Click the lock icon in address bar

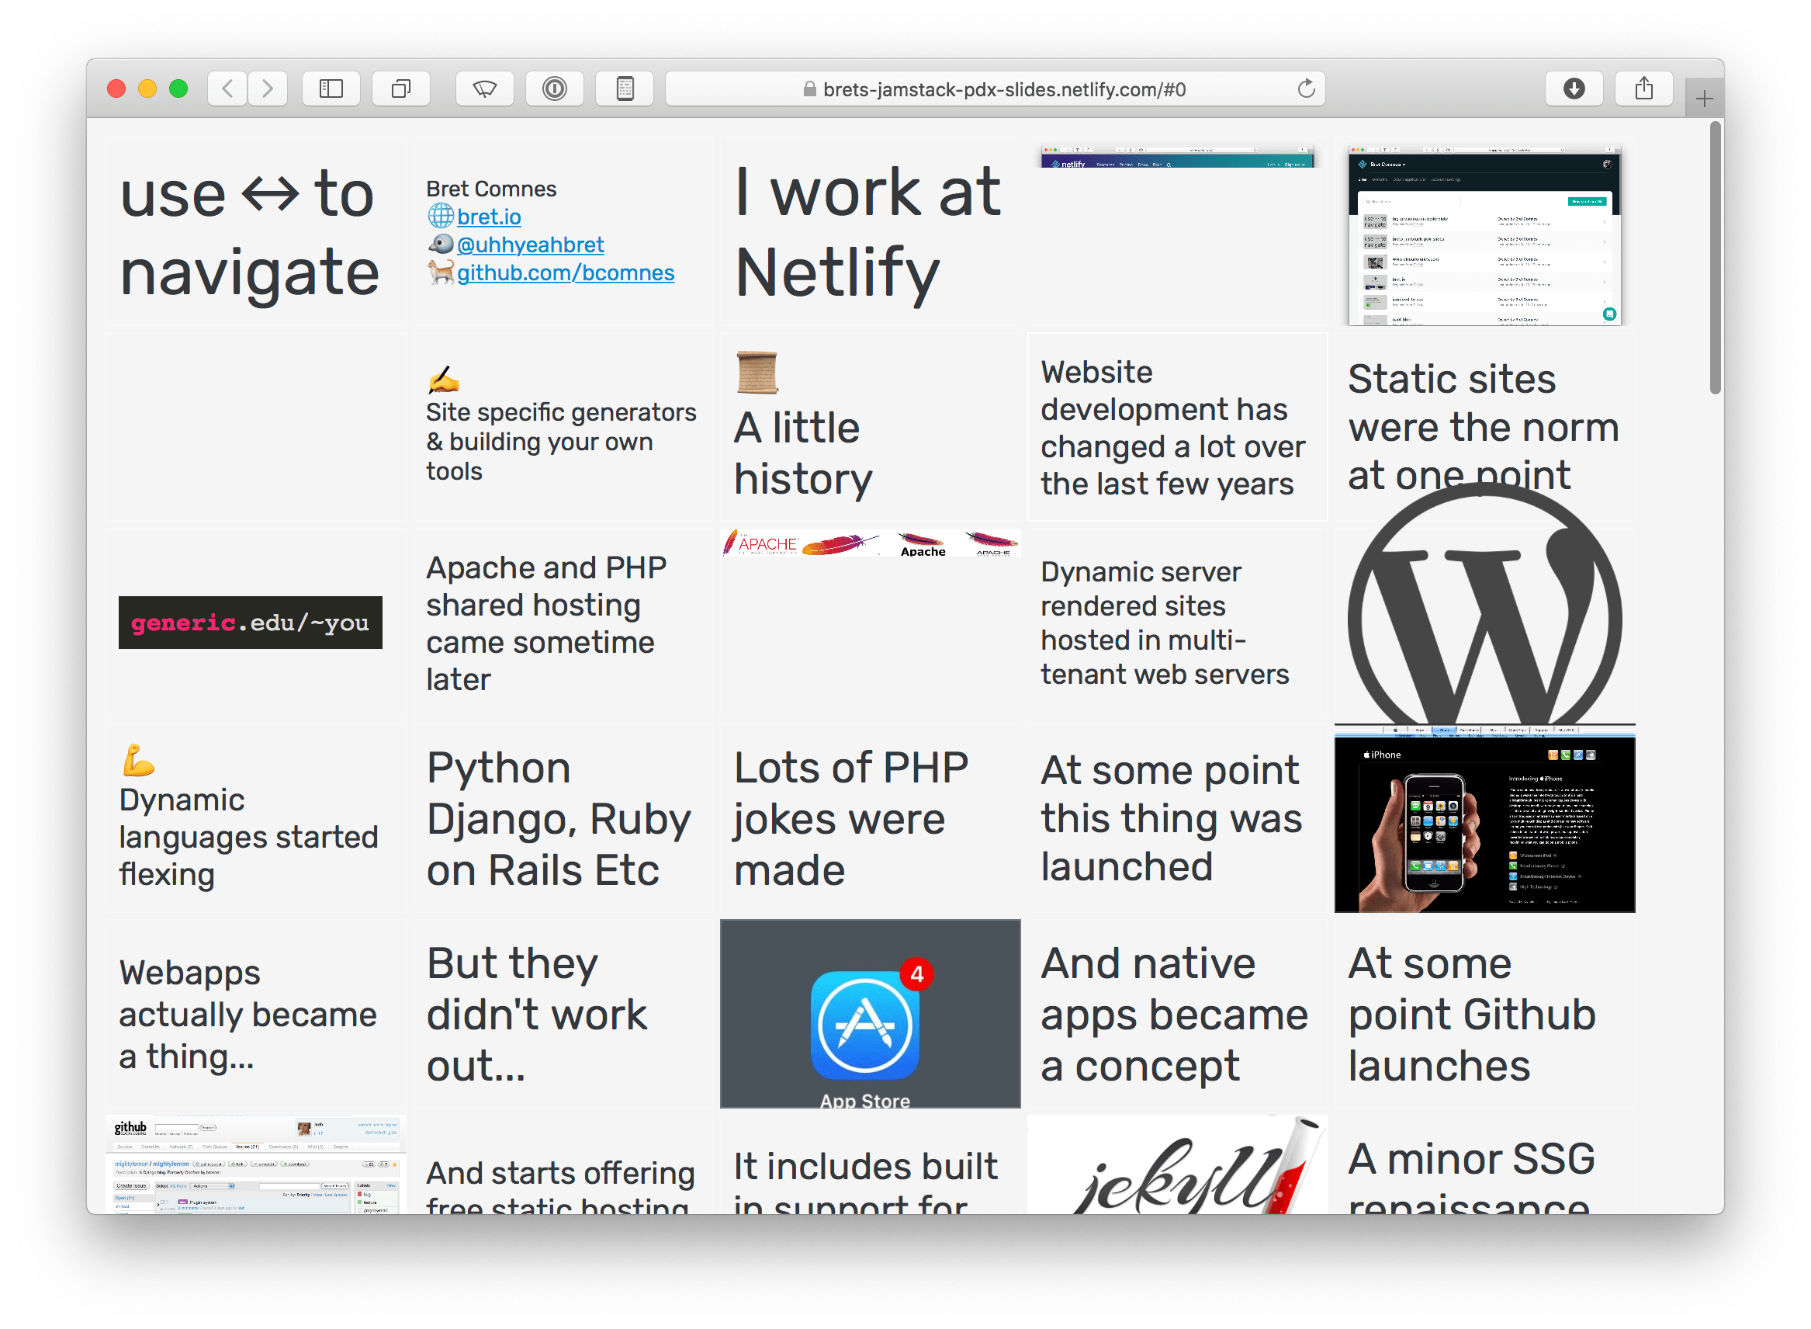point(810,89)
